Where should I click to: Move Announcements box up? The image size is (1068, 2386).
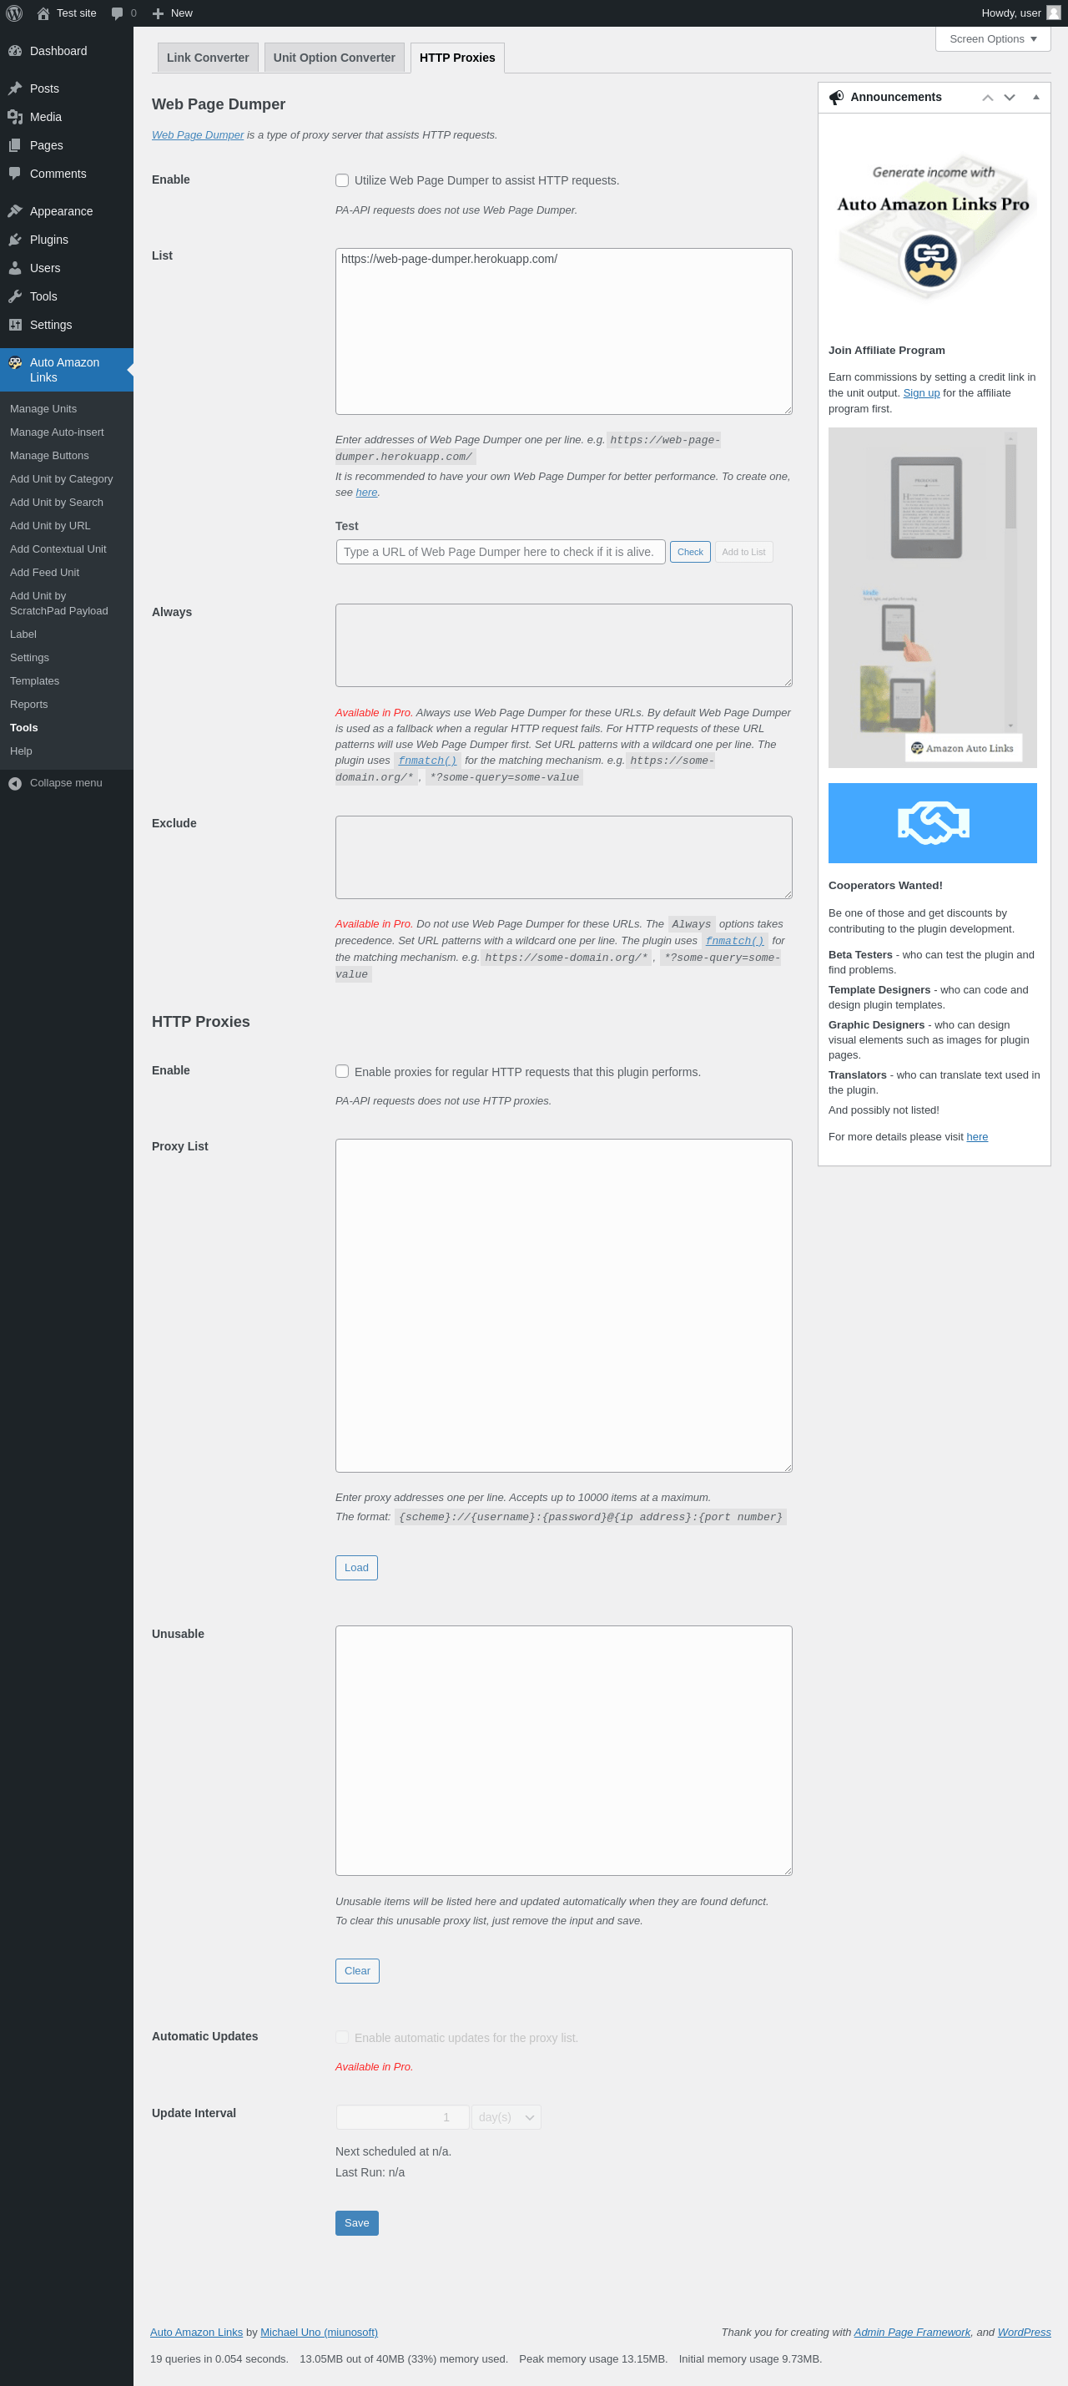tap(988, 97)
